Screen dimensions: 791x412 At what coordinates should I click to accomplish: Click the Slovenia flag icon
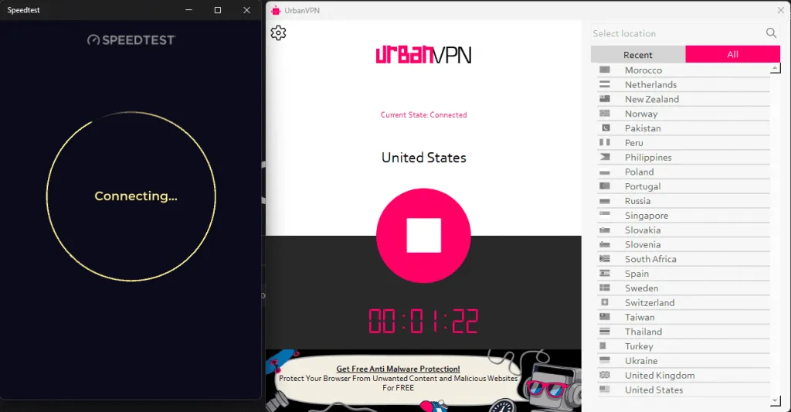(604, 244)
